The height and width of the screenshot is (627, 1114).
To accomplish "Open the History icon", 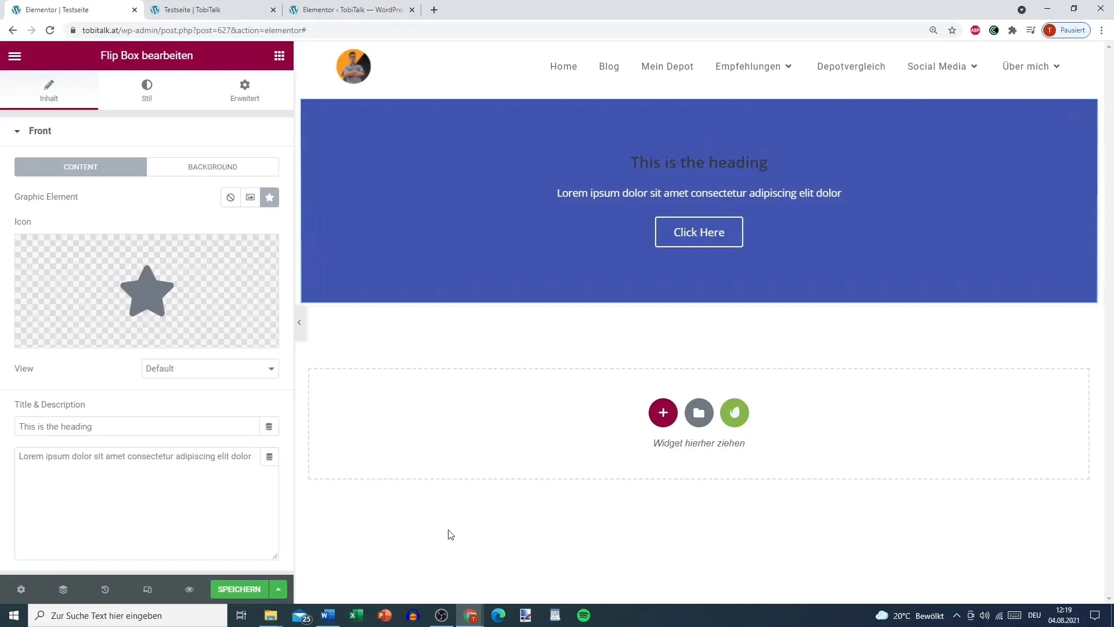I will click(105, 589).
